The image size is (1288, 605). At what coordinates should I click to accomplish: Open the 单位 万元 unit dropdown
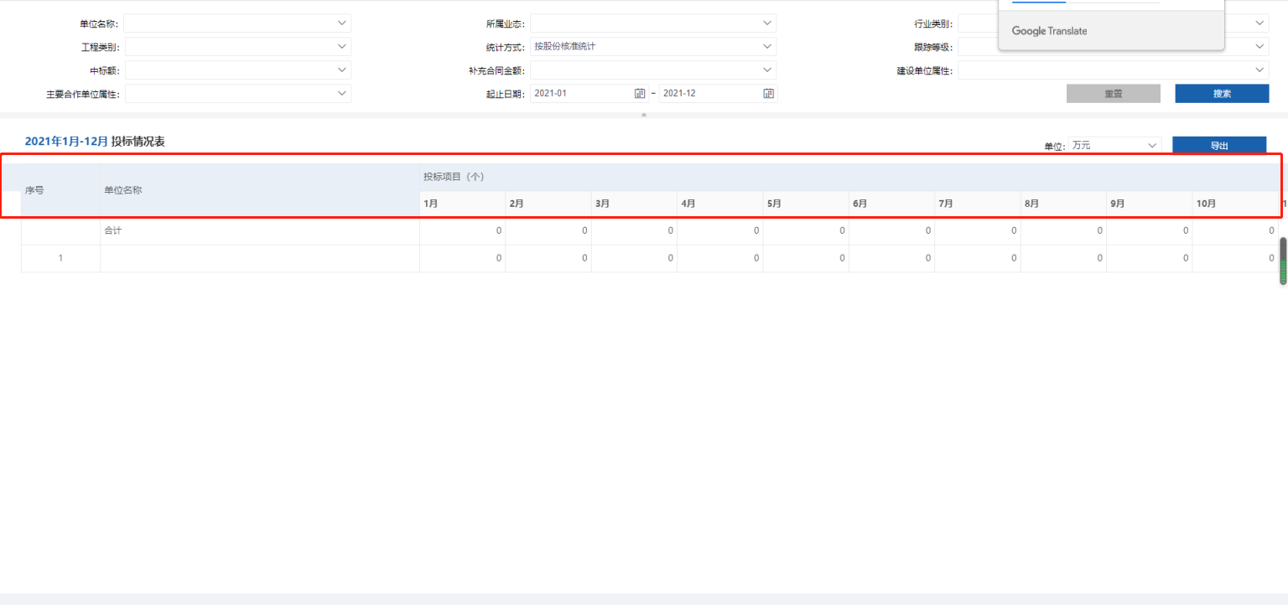(x=1115, y=146)
